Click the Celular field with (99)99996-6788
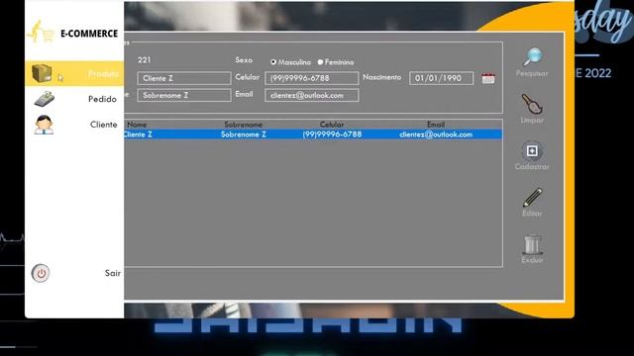 (x=311, y=78)
